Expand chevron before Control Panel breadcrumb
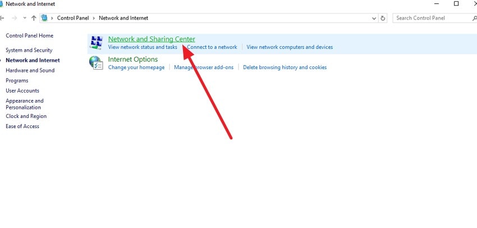Image resolution: width=477 pixels, height=228 pixels. (x=52, y=18)
